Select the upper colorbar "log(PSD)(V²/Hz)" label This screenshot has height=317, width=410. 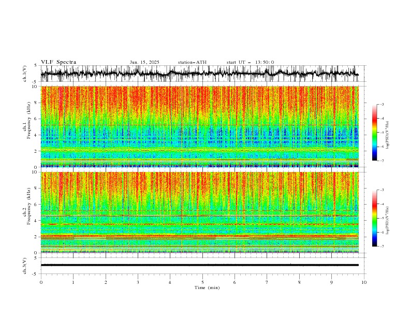coord(387,135)
